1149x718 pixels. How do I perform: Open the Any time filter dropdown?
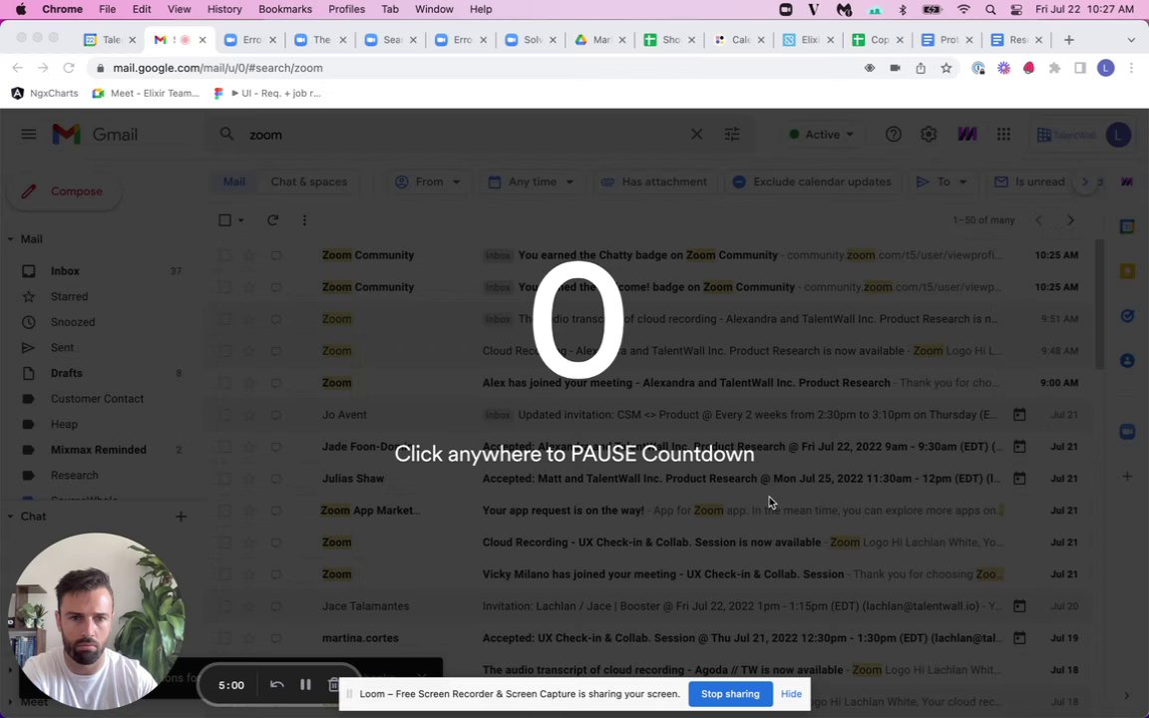point(532,181)
